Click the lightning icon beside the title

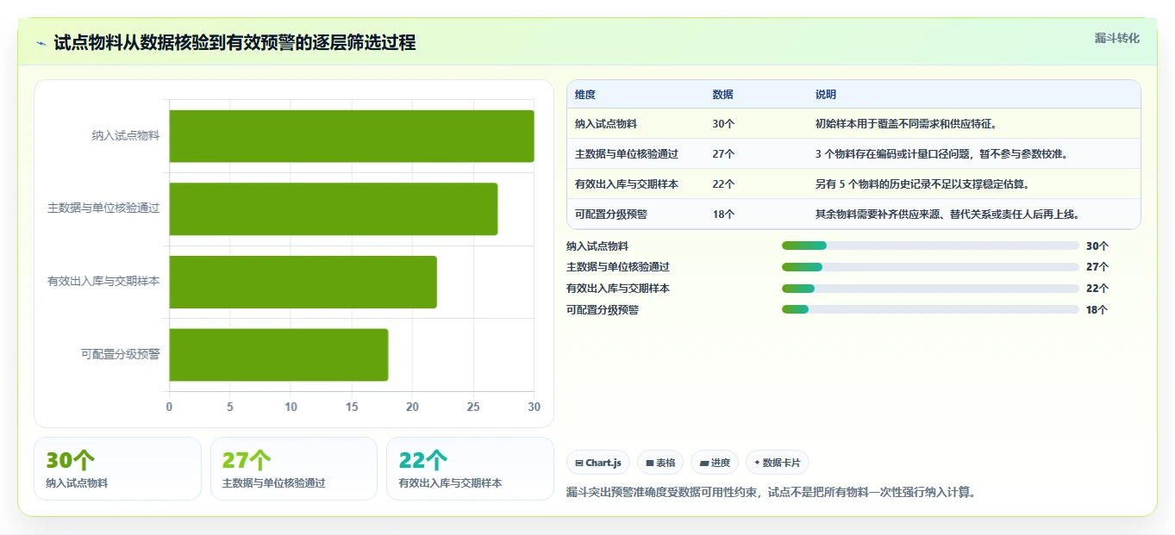[x=41, y=43]
